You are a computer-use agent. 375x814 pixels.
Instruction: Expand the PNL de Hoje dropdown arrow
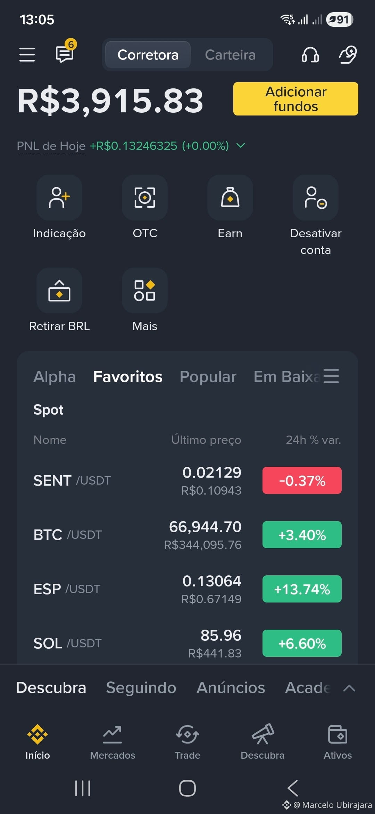tap(241, 145)
